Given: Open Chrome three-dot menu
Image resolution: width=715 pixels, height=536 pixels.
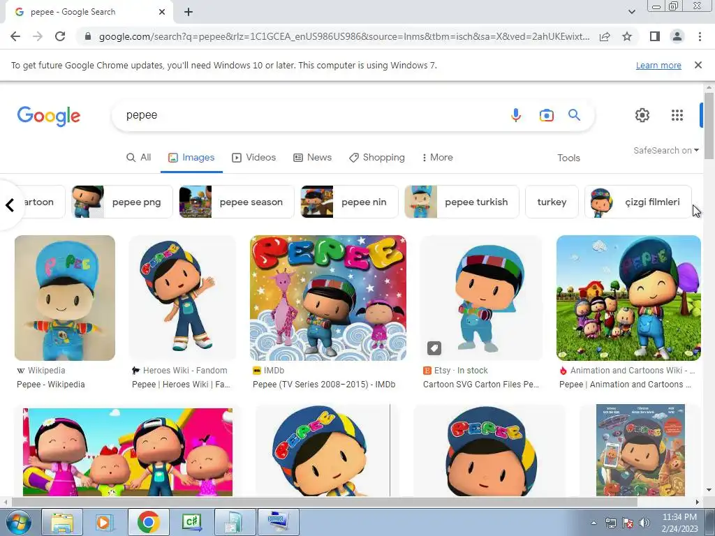Looking at the screenshot, I should (700, 36).
